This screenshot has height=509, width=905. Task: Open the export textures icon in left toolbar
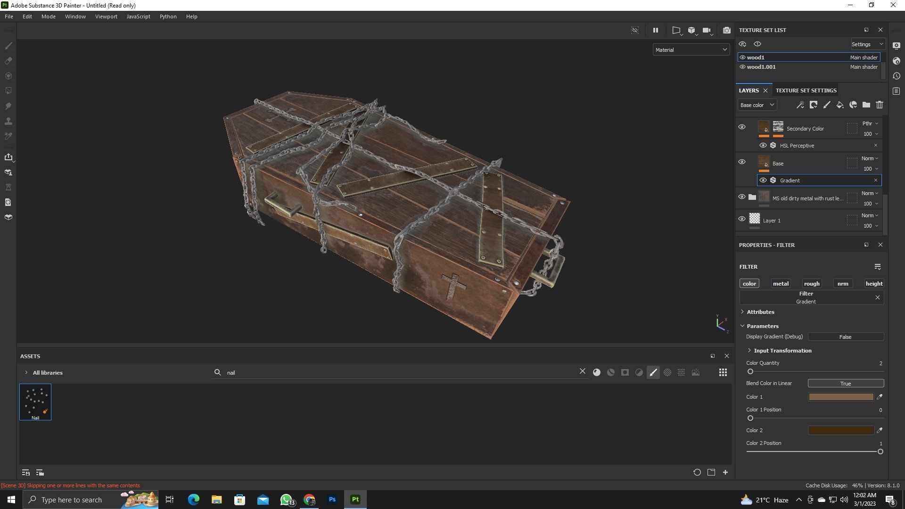tap(8, 157)
